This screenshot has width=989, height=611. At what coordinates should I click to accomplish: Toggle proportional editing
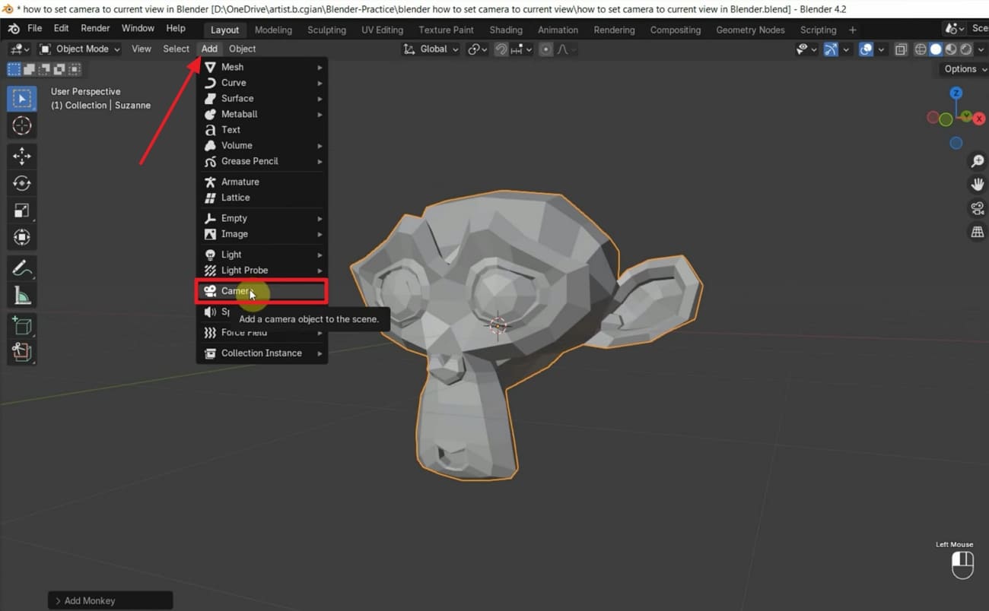545,49
